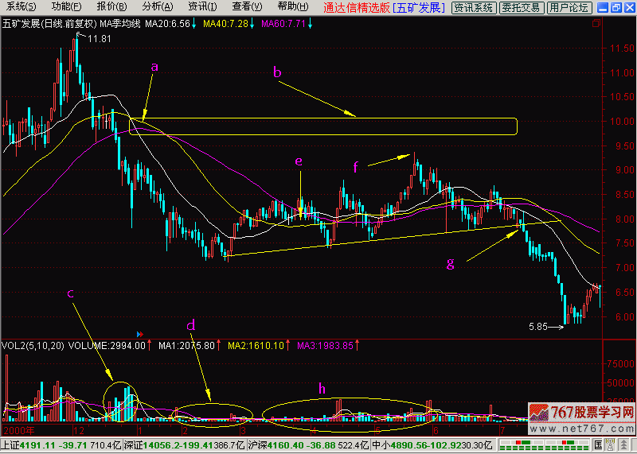Open the 系统(S) menu
The height and width of the screenshot is (454, 637).
point(21,7)
